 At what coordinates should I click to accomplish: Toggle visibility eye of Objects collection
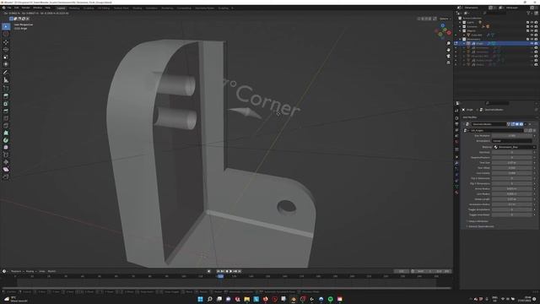[532, 30]
